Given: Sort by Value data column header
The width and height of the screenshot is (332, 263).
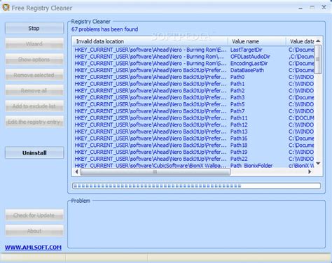Looking at the screenshot, I should pyautogui.click(x=300, y=41).
